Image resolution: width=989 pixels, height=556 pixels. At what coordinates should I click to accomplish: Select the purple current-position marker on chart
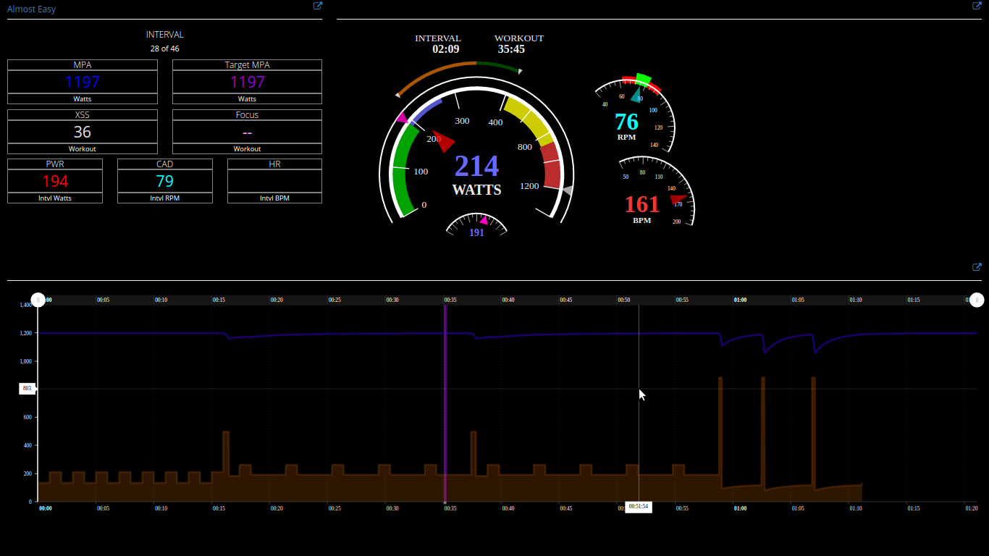[x=445, y=403]
